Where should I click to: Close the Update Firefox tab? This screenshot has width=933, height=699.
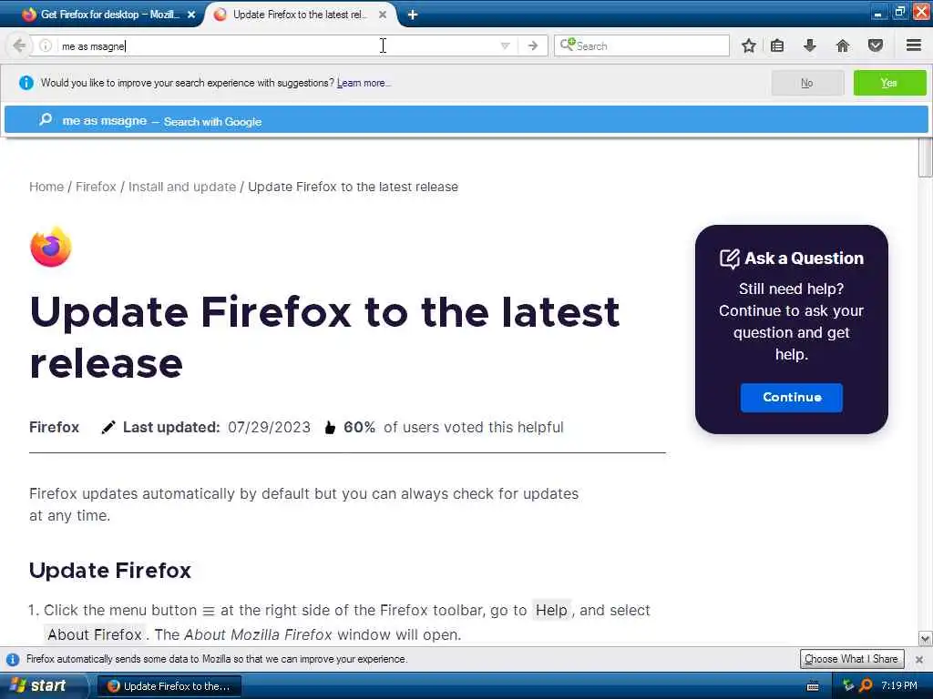tap(383, 15)
